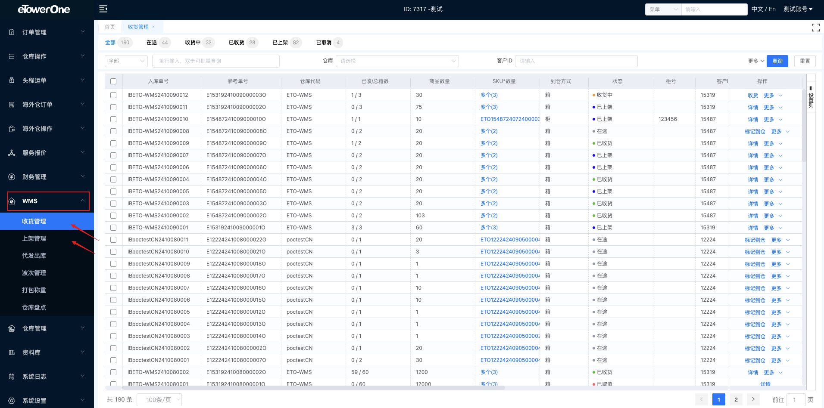Open the 测试账号 account menu

click(x=798, y=9)
